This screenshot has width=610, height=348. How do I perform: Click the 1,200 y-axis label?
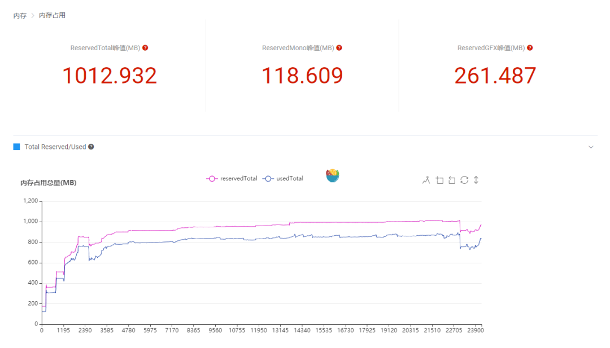[30, 201]
